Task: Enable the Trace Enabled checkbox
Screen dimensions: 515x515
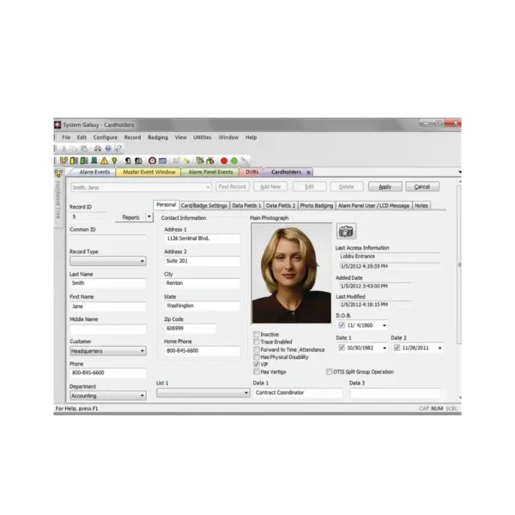Action: 257,342
